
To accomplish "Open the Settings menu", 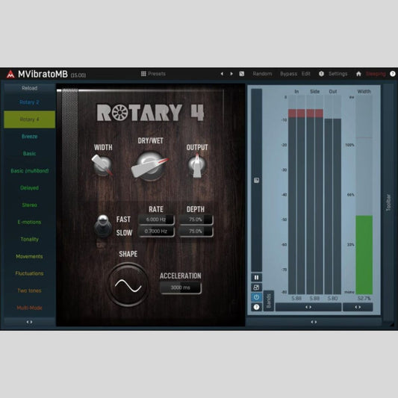I will (x=338, y=74).
